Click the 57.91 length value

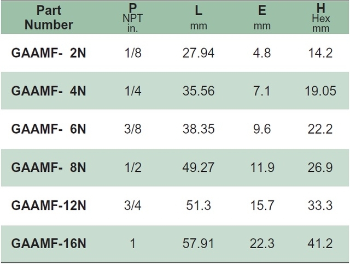198,243
